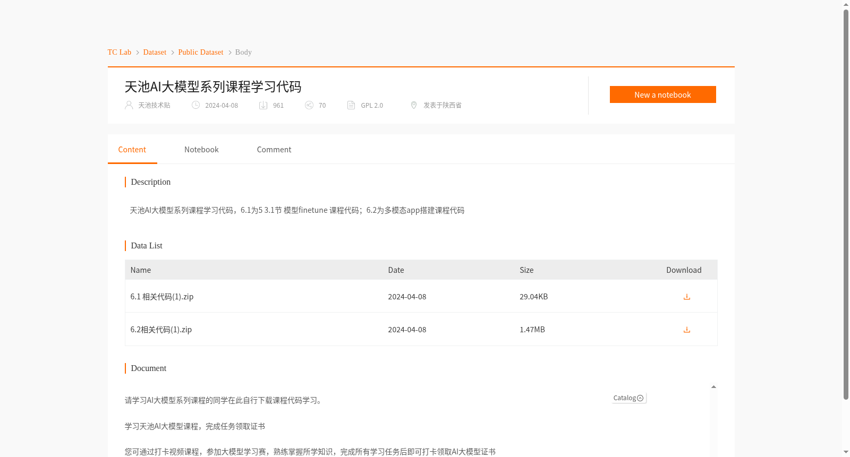Viewport: 850px width, 457px height.
Task: Select the Content tab
Action: tap(132, 150)
